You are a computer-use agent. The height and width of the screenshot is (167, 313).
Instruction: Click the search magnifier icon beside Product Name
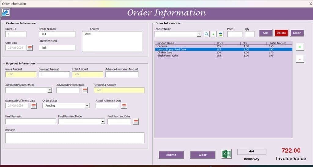pos(207,34)
